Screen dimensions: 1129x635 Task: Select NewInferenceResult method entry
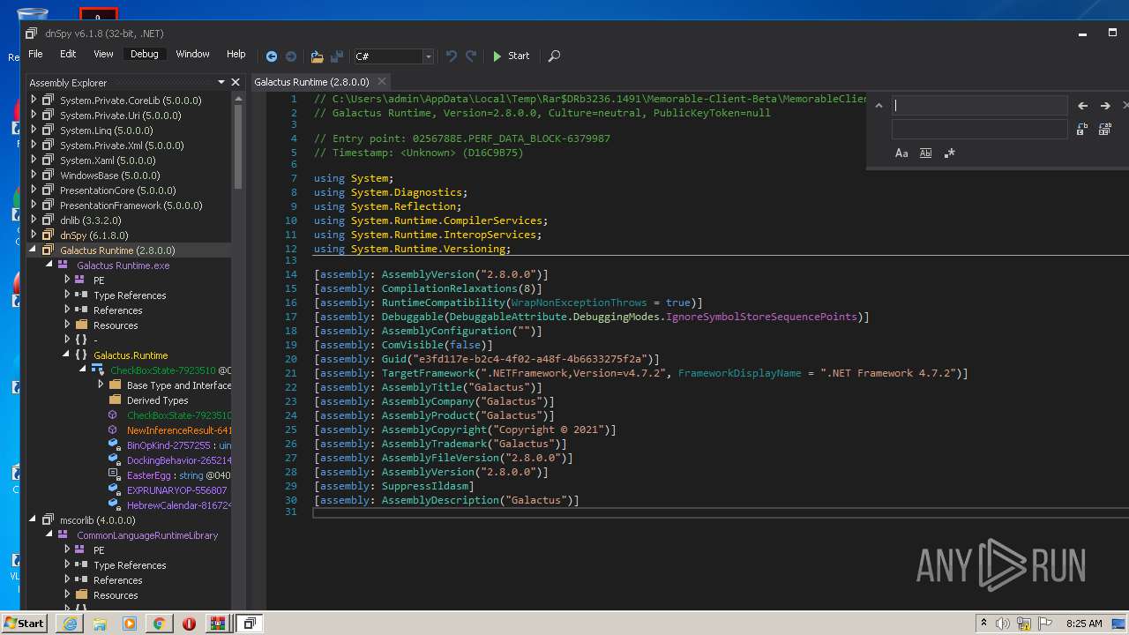coord(179,430)
